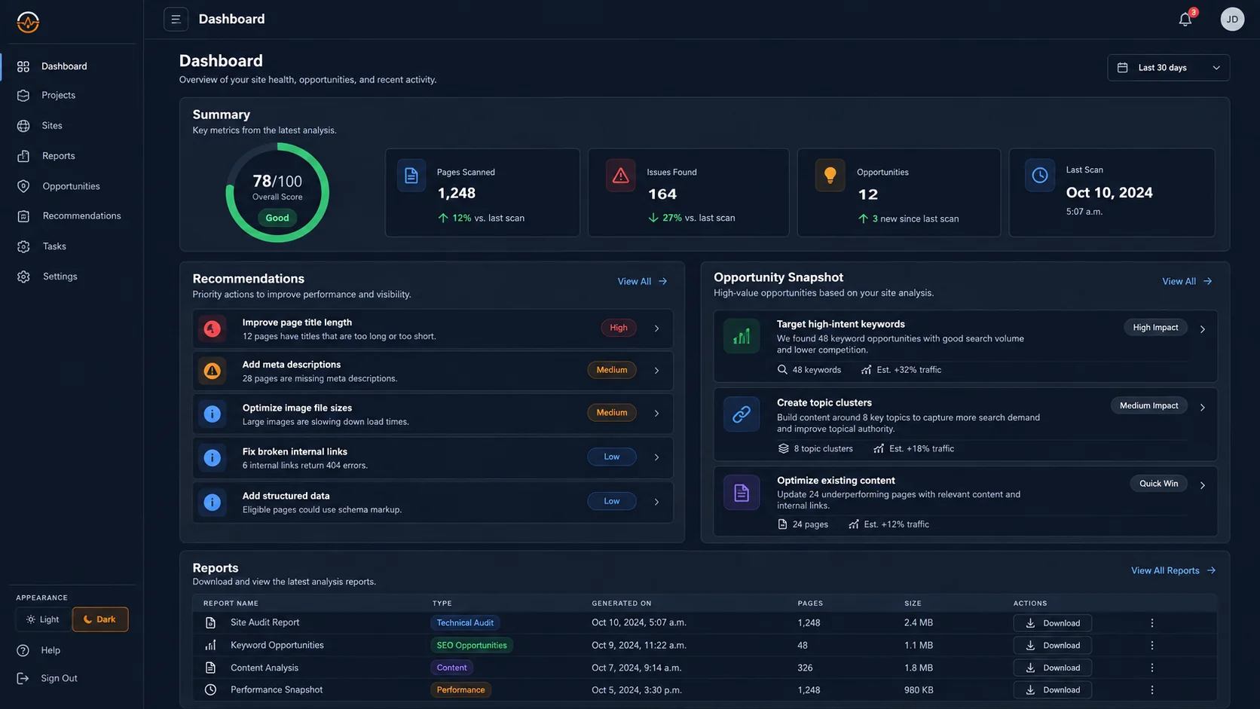Screen dimensions: 1260x709
Task: Expand the Fix broken internal links recommendation
Action: [x=656, y=457]
